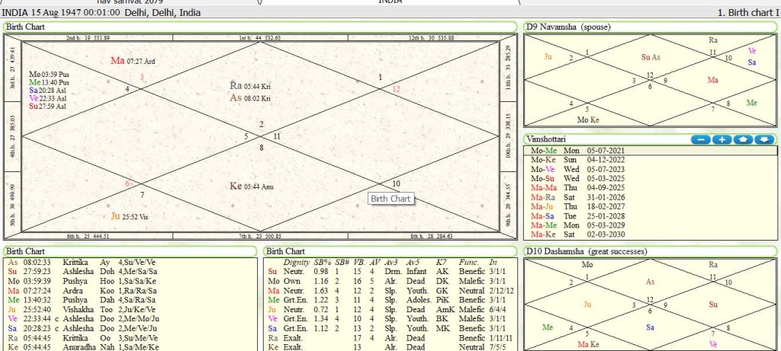Screen dimensions: 781x351
Task: Click the '1. Birth chart I' page label
Action: [747, 14]
